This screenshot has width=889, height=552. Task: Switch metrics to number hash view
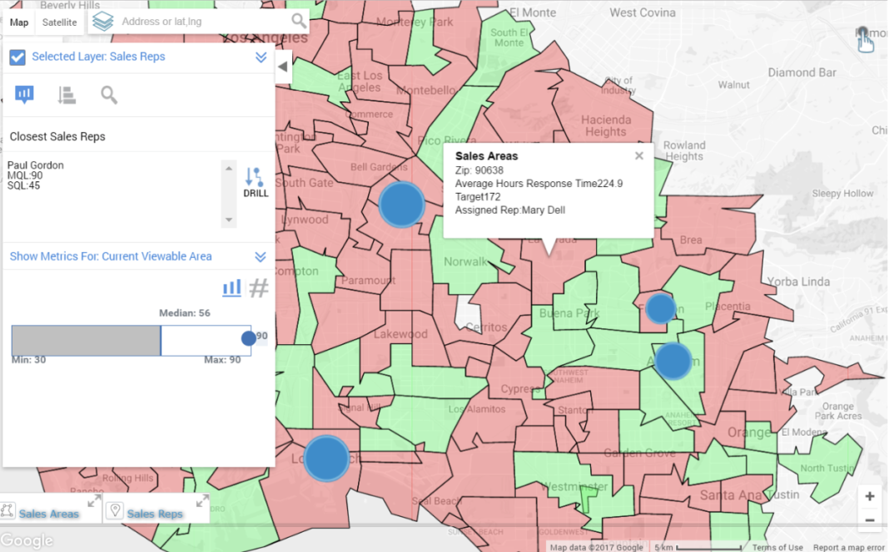[x=259, y=288]
